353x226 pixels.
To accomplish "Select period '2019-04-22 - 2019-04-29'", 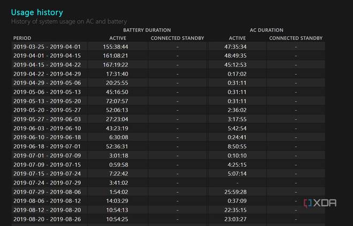I will [x=47, y=74].
